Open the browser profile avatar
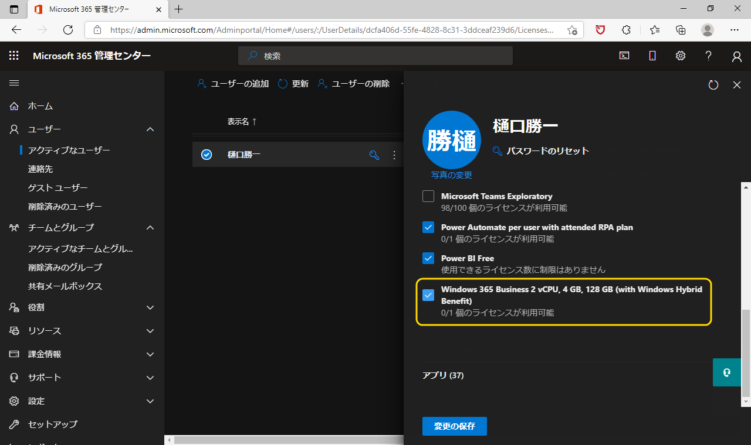Viewport: 751px width, 445px height. coord(708,30)
